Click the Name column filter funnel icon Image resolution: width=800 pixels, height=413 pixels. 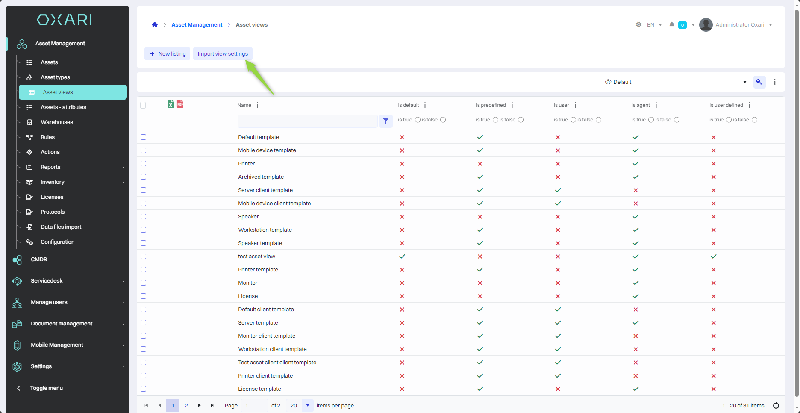[385, 121]
